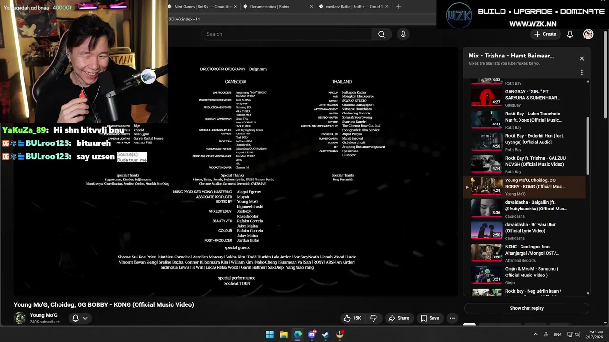Click the video title below player

click(x=104, y=305)
